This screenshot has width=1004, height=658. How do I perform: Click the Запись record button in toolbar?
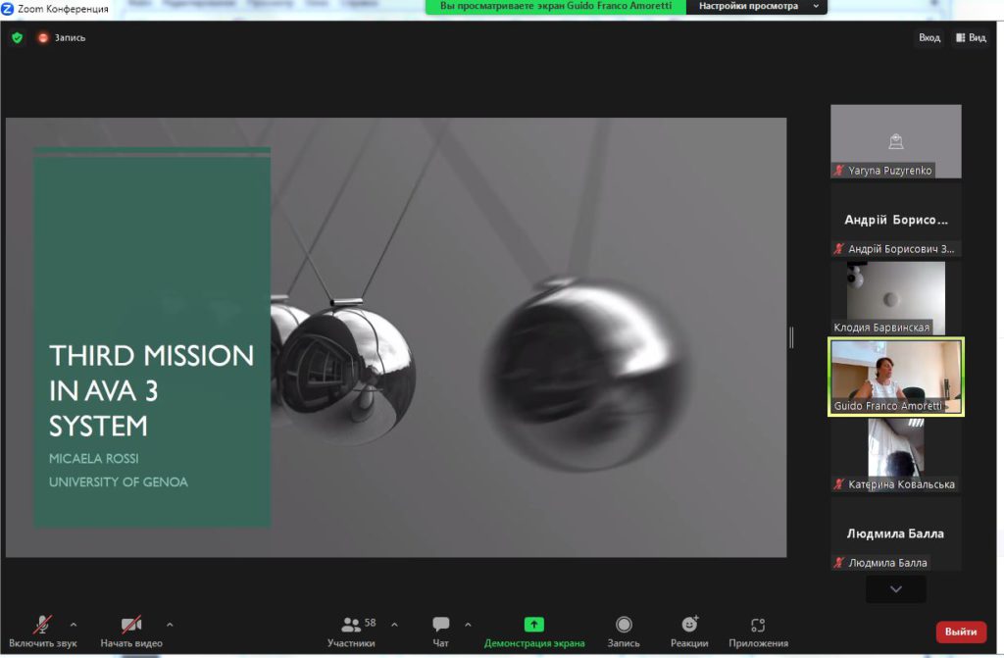tap(624, 631)
